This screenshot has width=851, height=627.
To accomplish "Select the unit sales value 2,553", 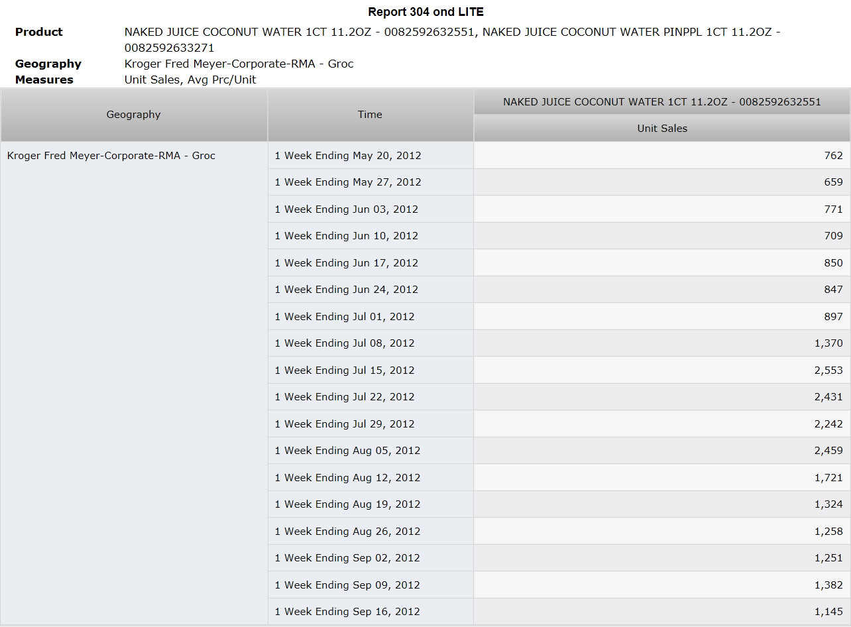I will (662, 370).
